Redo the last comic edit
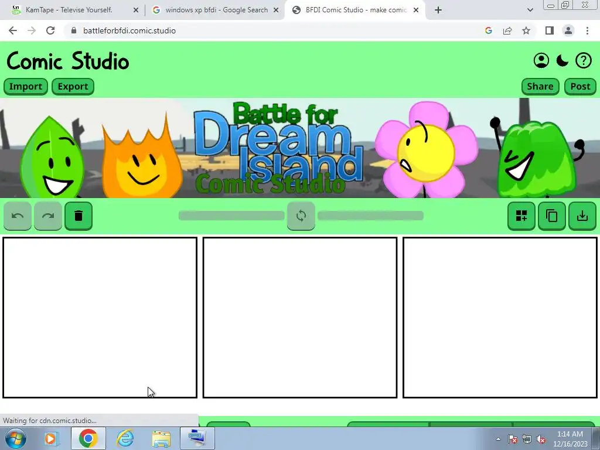Viewport: 600px width, 450px height. (x=48, y=216)
